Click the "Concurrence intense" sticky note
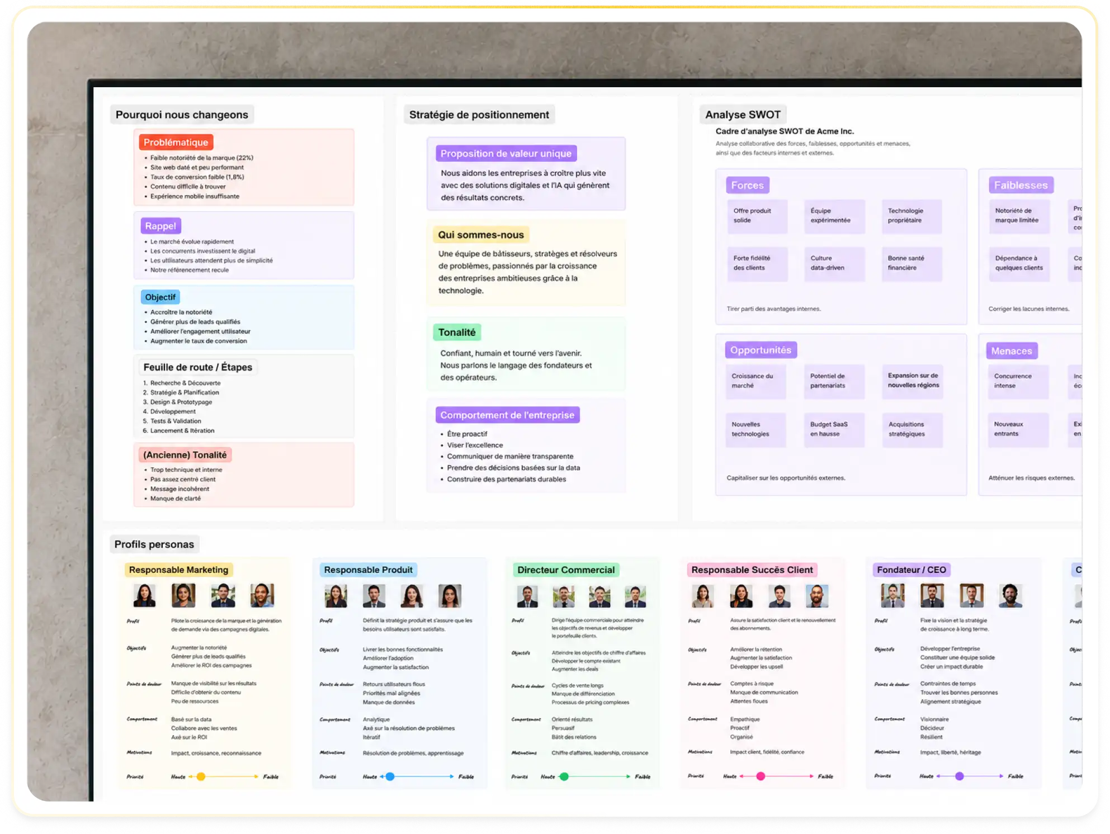This screenshot has width=1110, height=834. click(1018, 382)
